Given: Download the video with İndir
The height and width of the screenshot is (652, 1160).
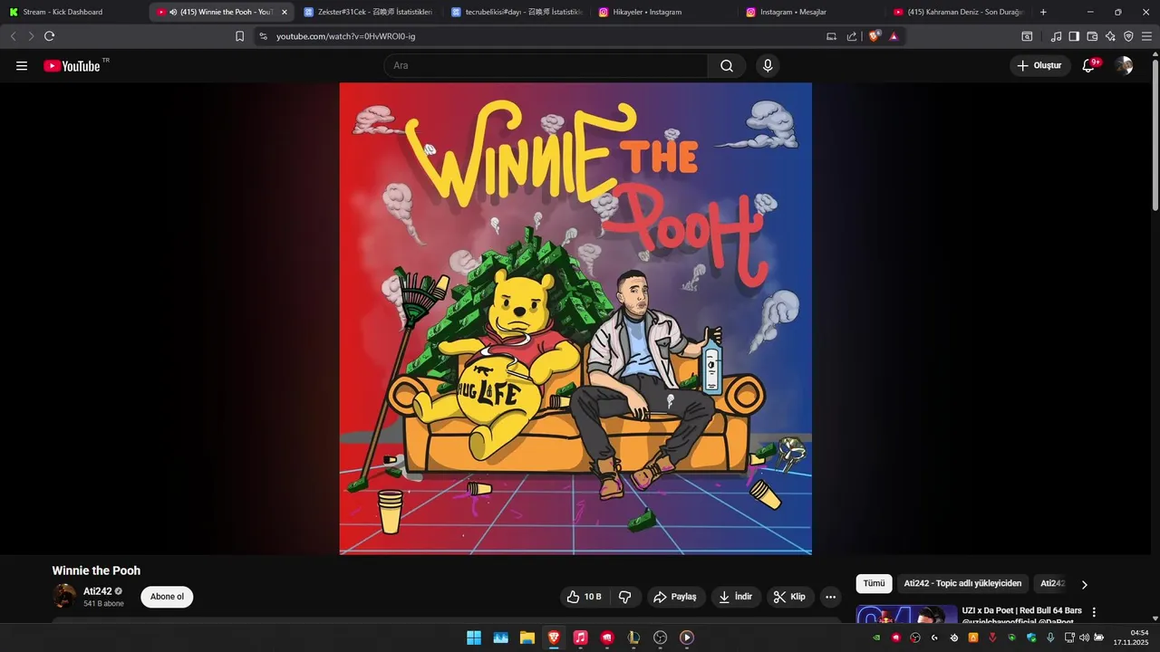Looking at the screenshot, I should pos(736,597).
